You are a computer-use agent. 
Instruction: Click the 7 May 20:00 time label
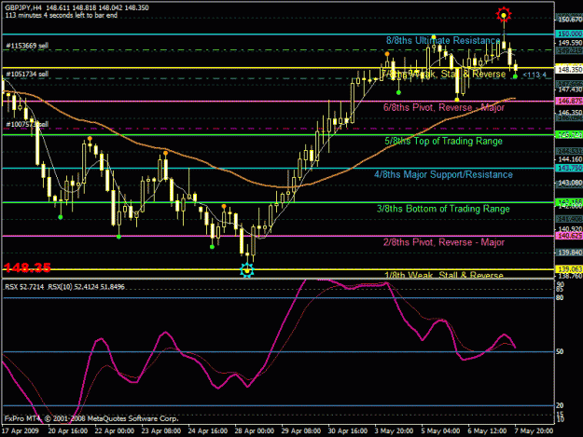click(534, 431)
